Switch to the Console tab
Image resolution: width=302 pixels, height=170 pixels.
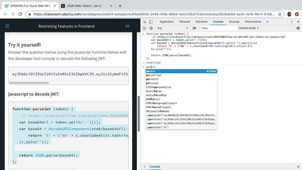tap(218, 22)
